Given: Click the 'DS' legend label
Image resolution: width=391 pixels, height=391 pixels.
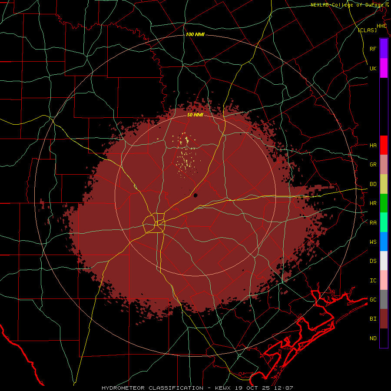Looking at the screenshot, I should pos(373,261).
